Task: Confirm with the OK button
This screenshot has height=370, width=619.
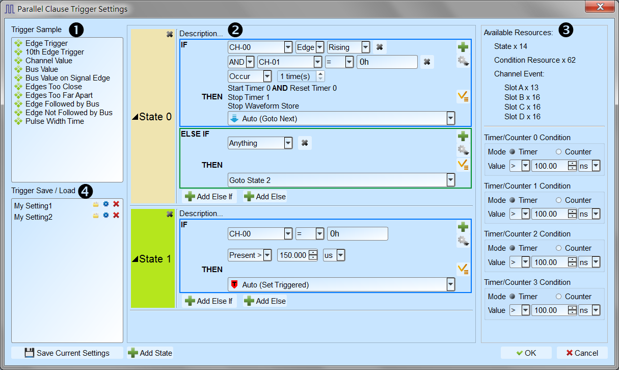Action: pos(526,353)
